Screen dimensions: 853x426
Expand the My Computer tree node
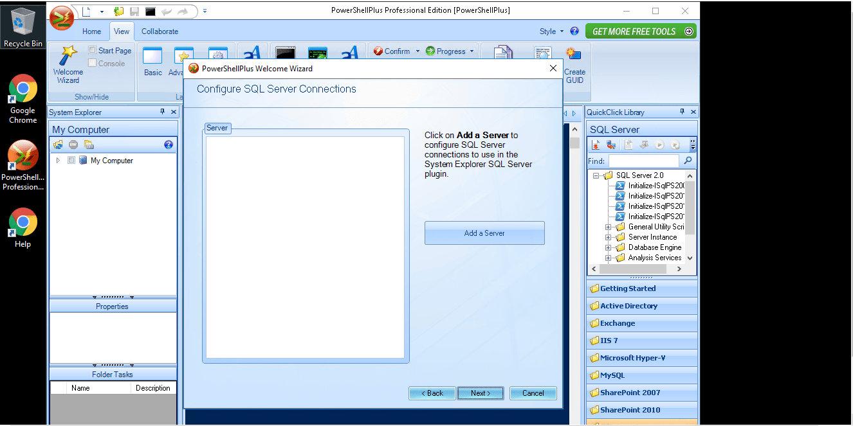(x=58, y=161)
